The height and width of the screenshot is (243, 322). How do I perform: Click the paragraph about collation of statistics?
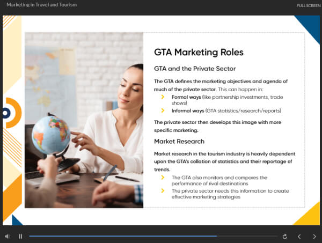pos(224,161)
